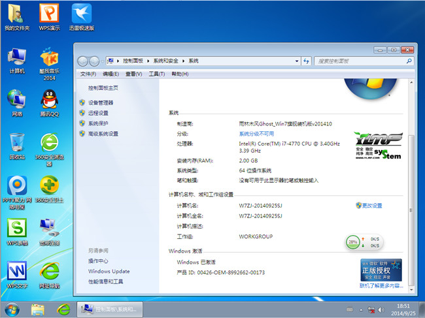The width and height of the screenshot is (425, 318).
Task: Open the 查看(V) menu
Action: 133,74
